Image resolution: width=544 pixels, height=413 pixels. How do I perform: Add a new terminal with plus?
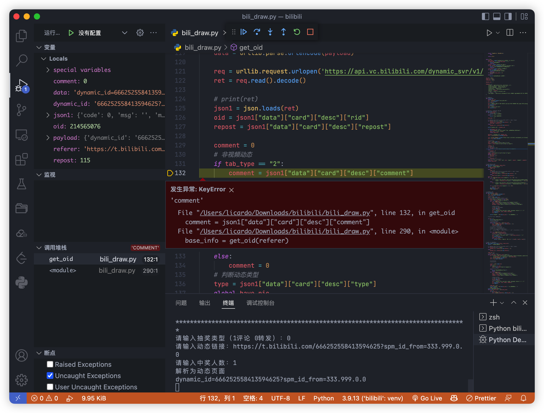point(493,303)
